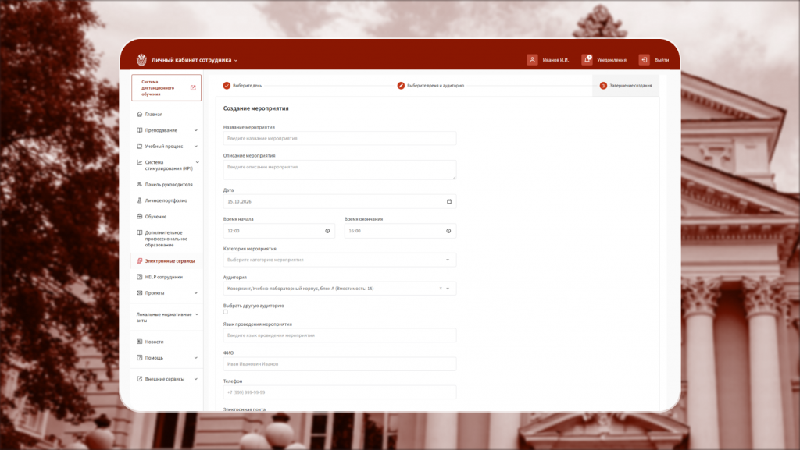This screenshot has width=800, height=450.
Task: Click the Описание мероприятия text area
Action: (340, 169)
